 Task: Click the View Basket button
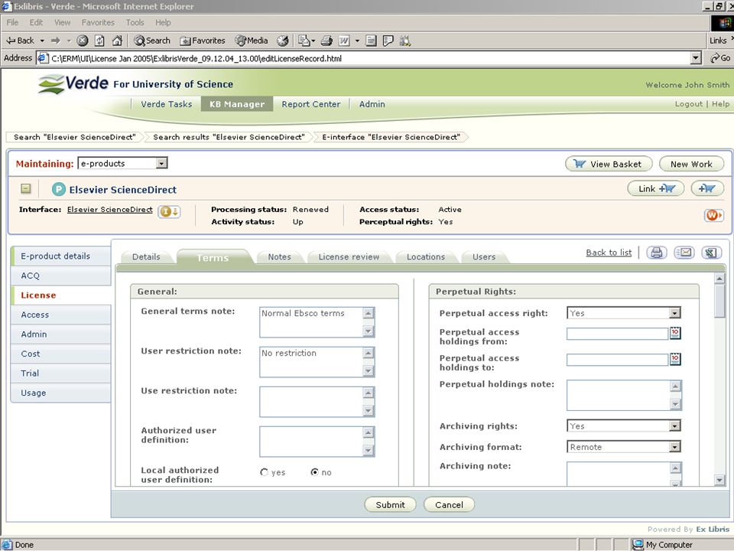click(609, 164)
